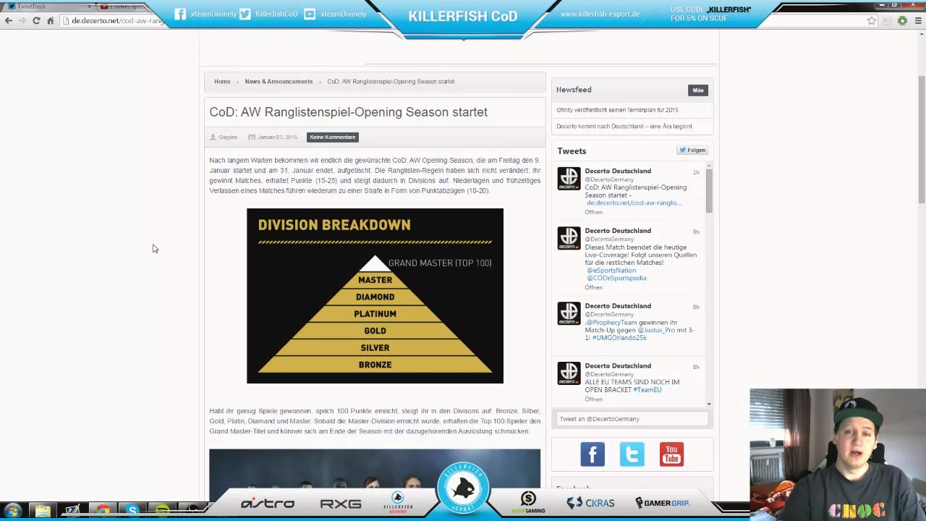This screenshot has width=926, height=521.
Task: Open Gfinity Terminplan 2015 news item
Action: click(617, 110)
